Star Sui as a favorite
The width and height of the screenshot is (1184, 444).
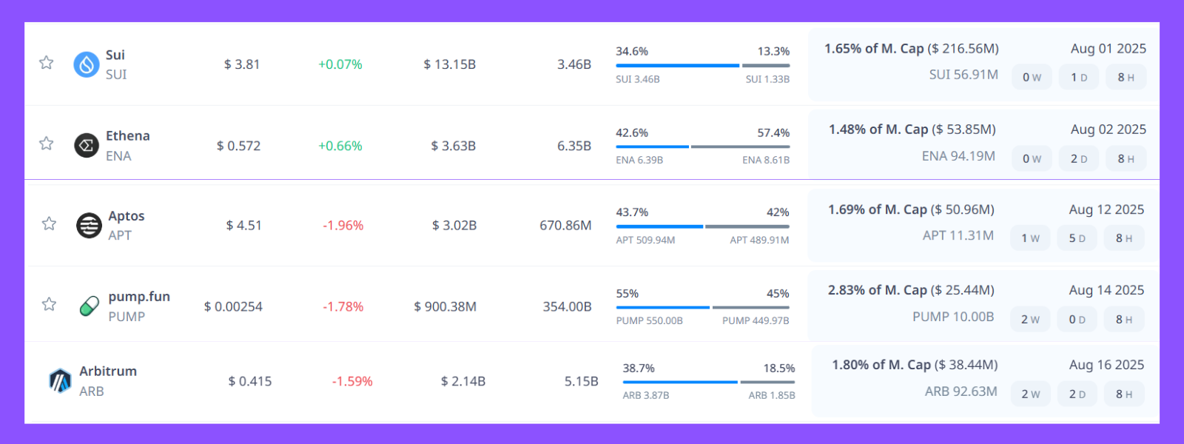(47, 63)
